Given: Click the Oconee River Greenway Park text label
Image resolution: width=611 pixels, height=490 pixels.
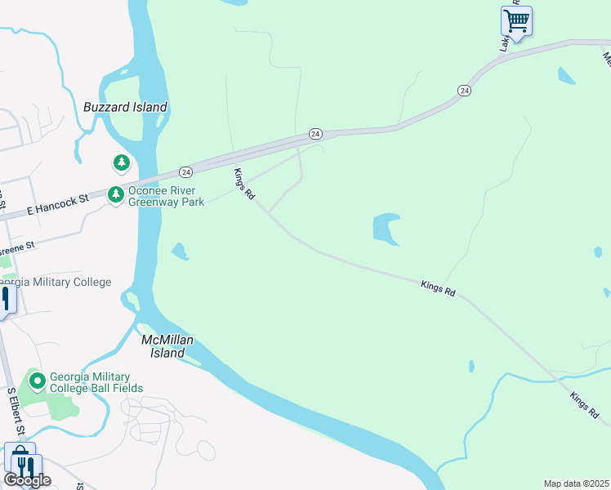Looking at the screenshot, I should pos(167,196).
